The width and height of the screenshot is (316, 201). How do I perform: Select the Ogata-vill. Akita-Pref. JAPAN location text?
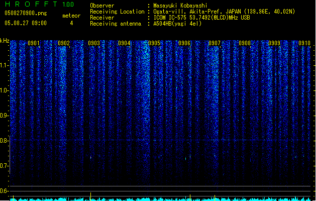(x=224, y=12)
